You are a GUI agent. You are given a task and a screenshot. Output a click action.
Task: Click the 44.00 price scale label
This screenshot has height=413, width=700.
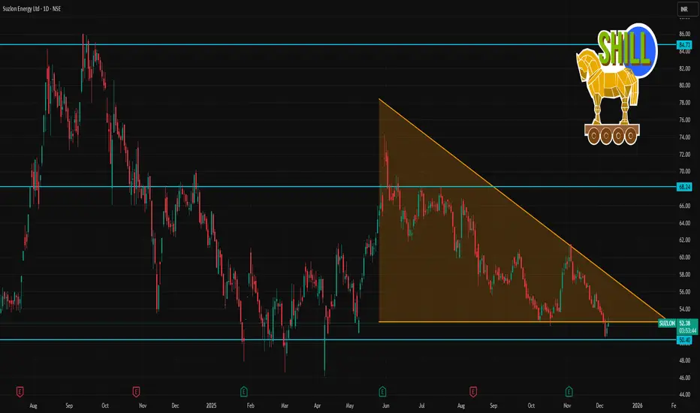(x=684, y=395)
